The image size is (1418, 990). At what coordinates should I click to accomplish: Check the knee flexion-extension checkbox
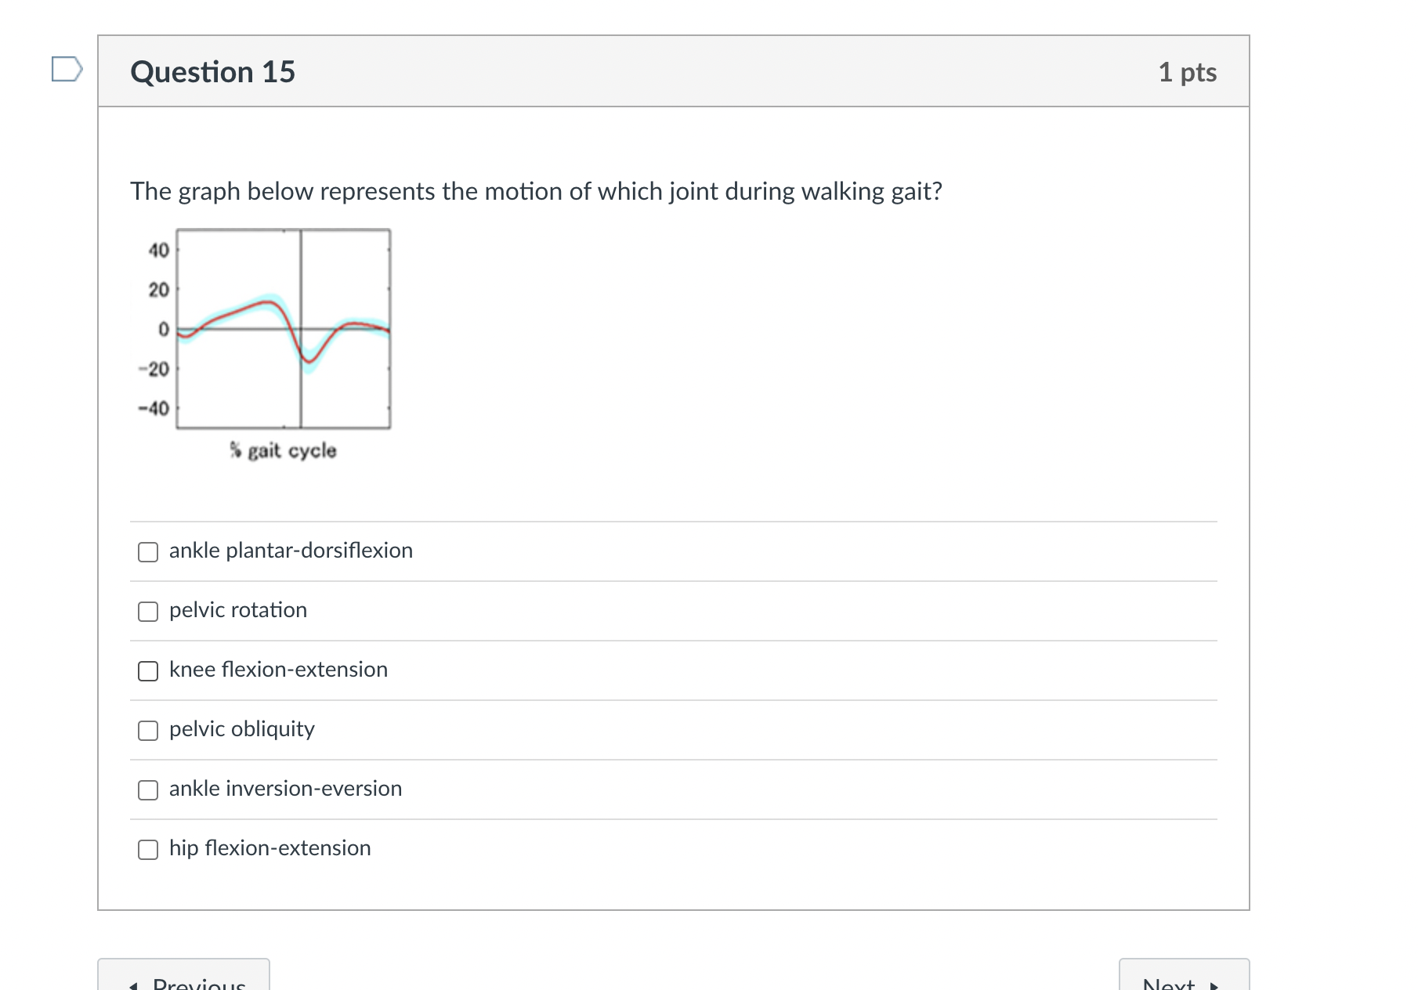(147, 670)
